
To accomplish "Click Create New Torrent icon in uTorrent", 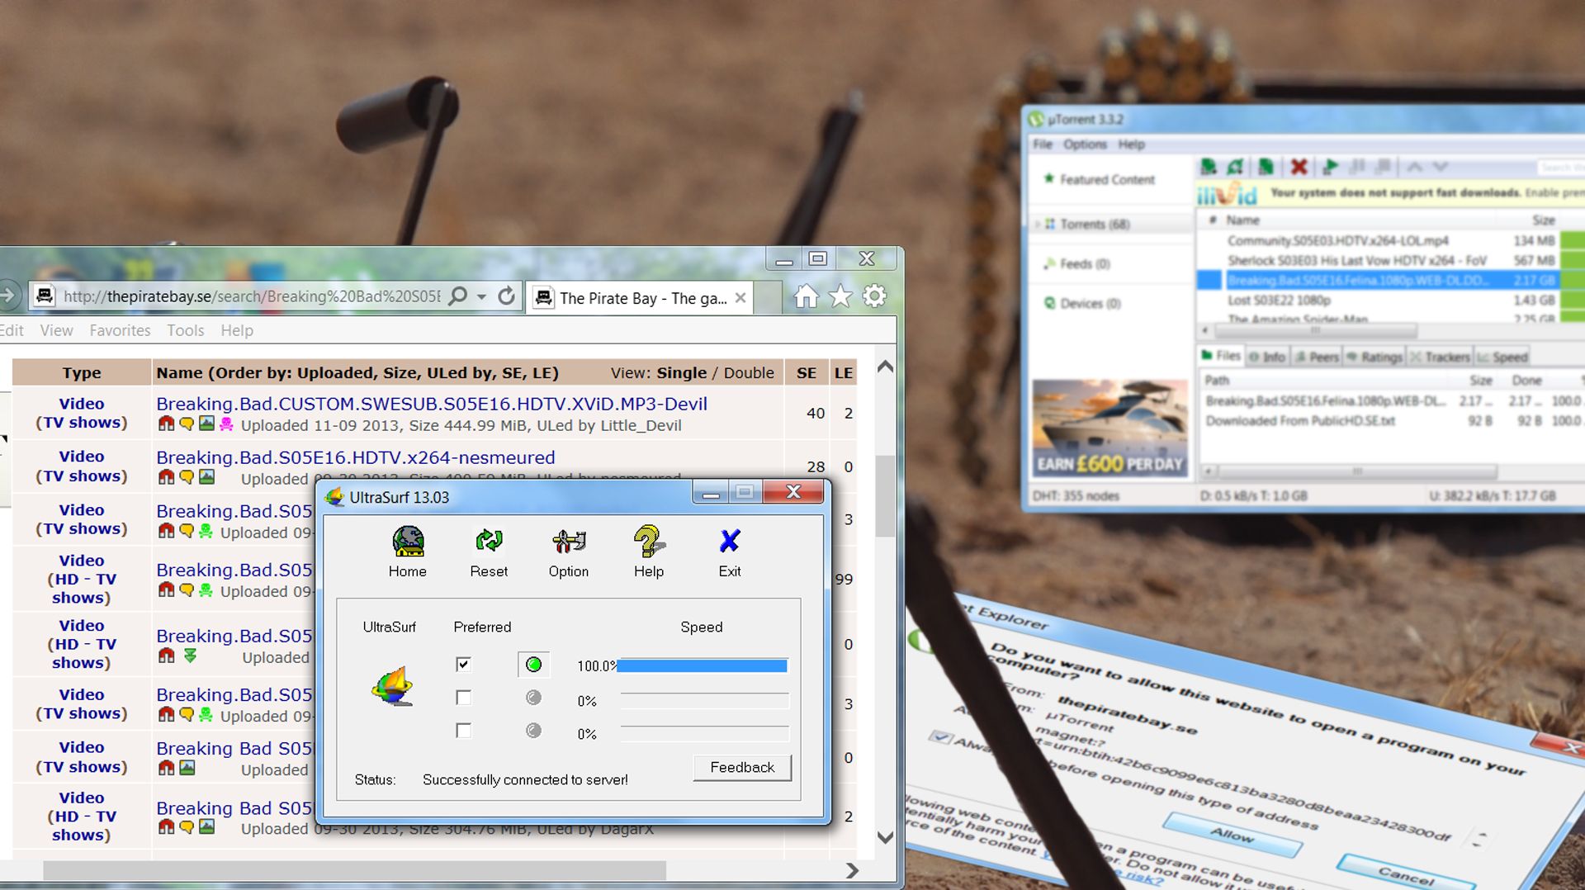I will point(1266,167).
